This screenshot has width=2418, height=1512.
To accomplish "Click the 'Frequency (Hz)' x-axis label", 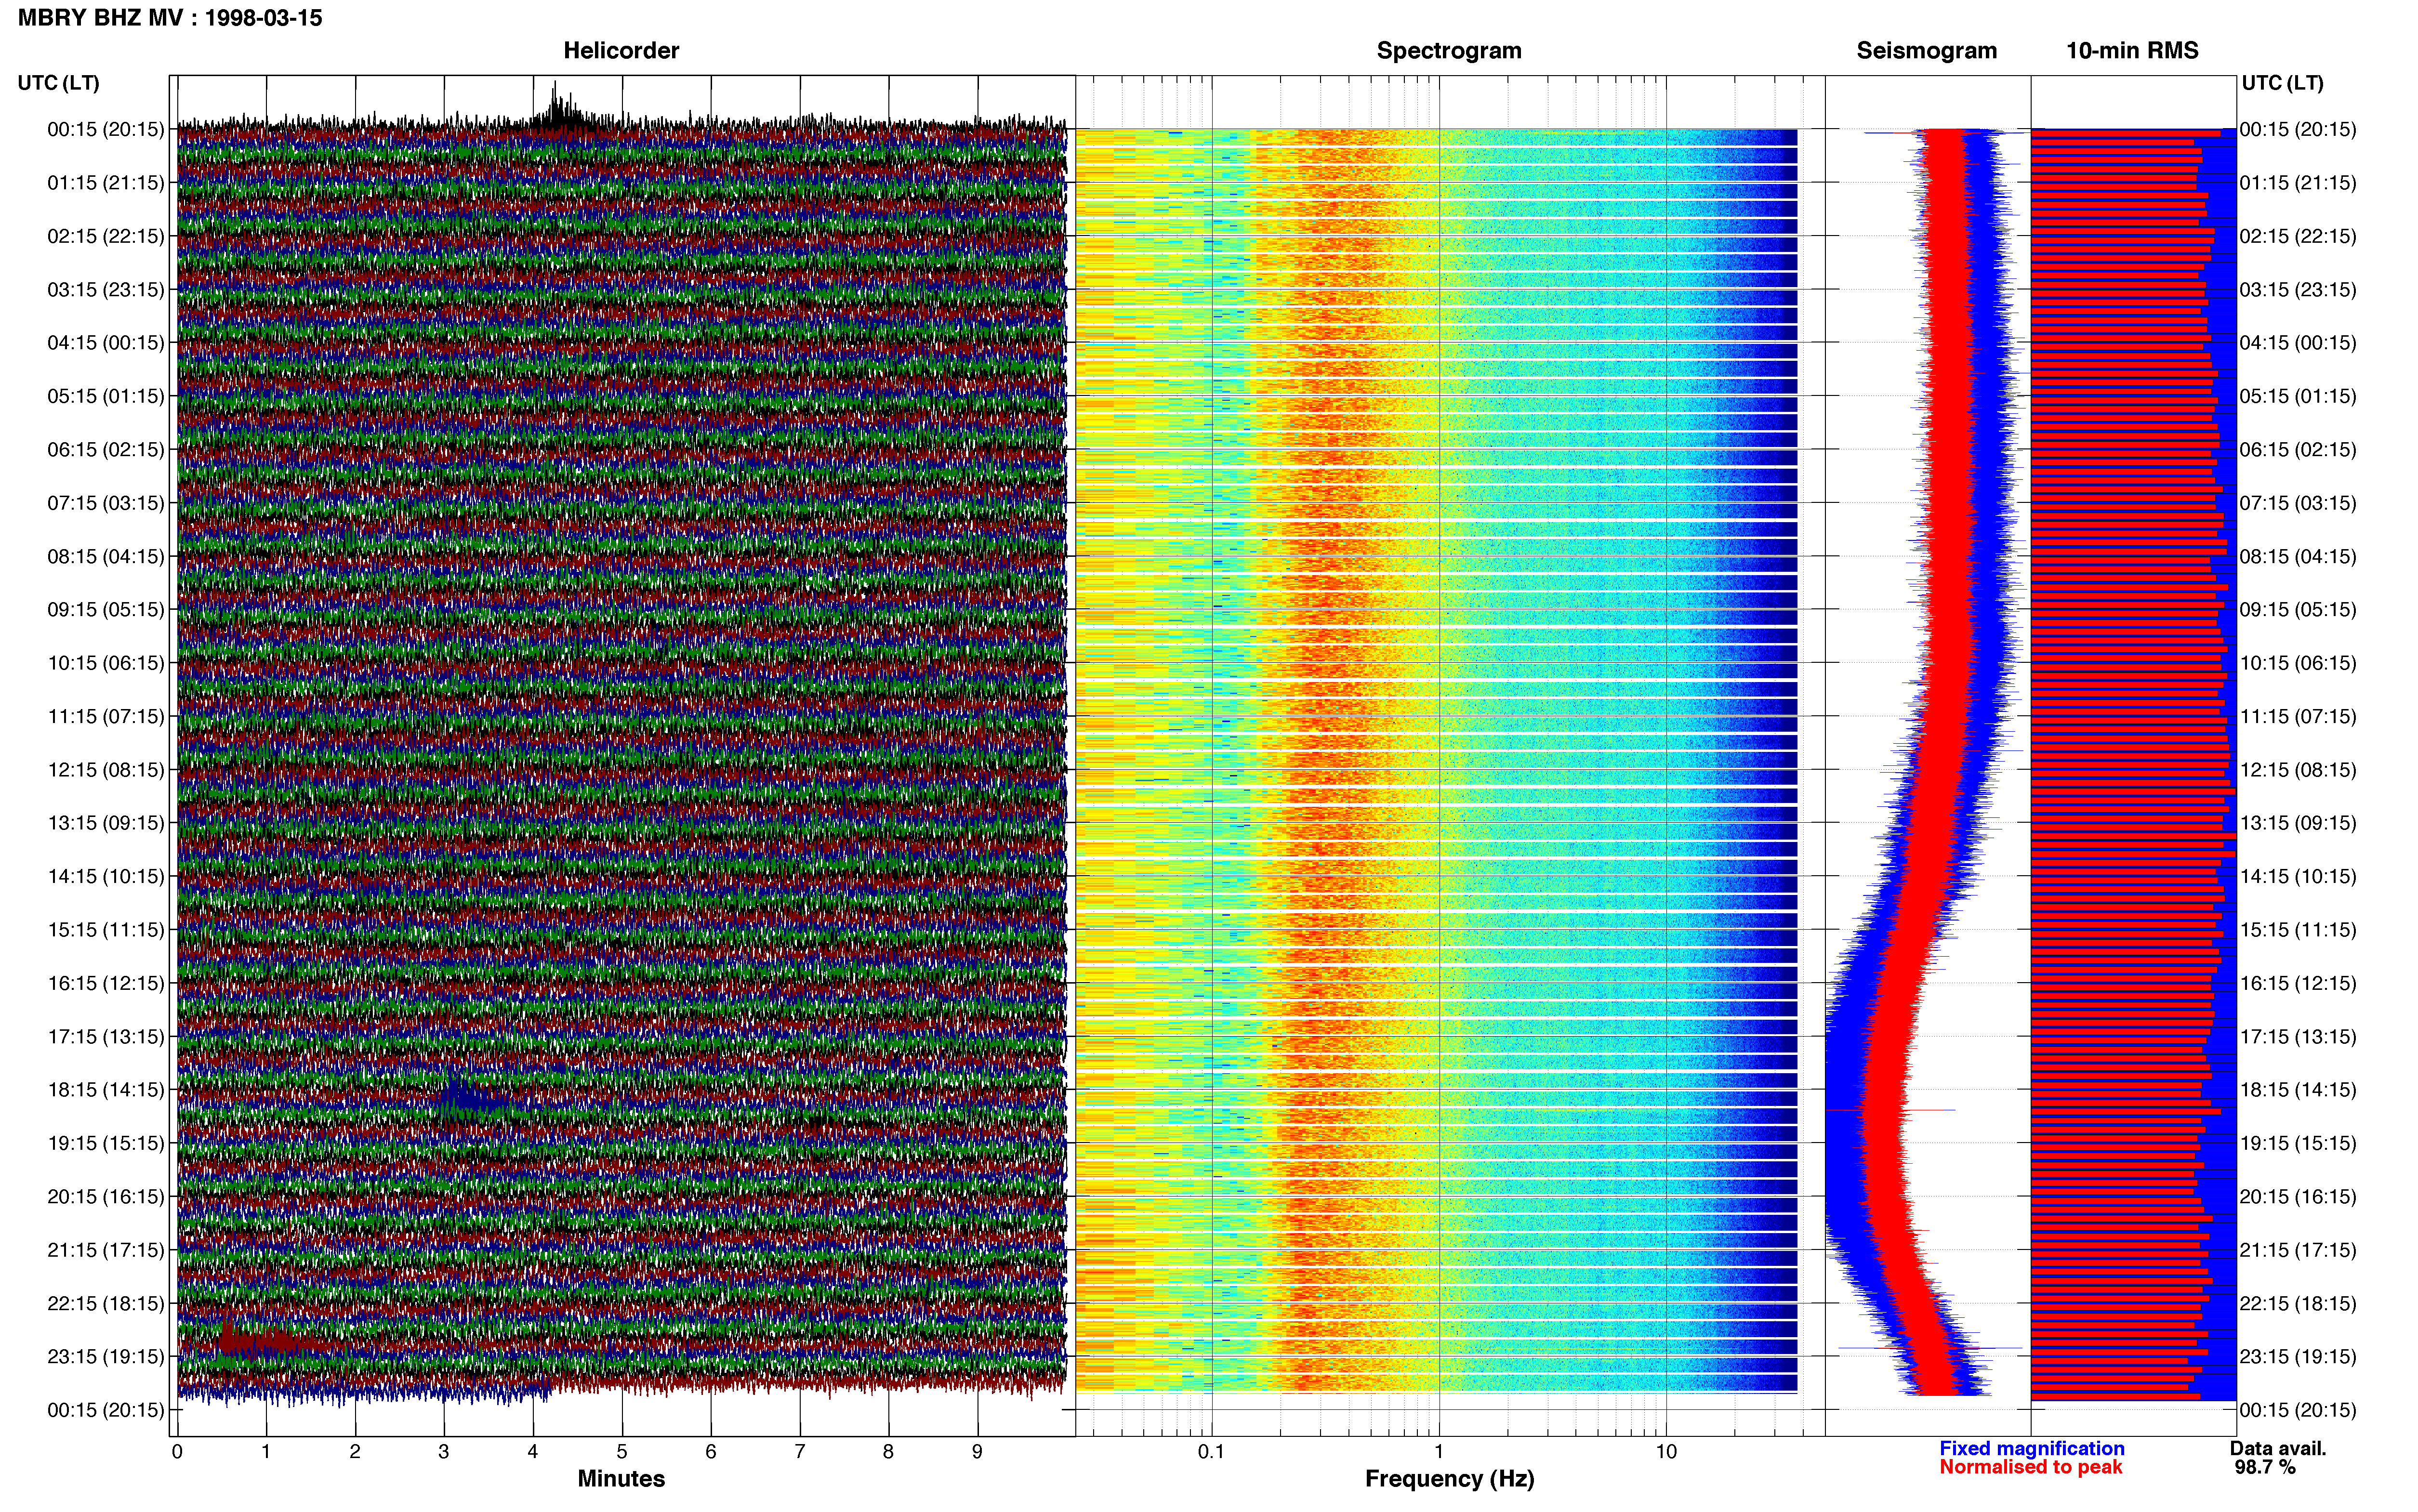I will click(1449, 1479).
